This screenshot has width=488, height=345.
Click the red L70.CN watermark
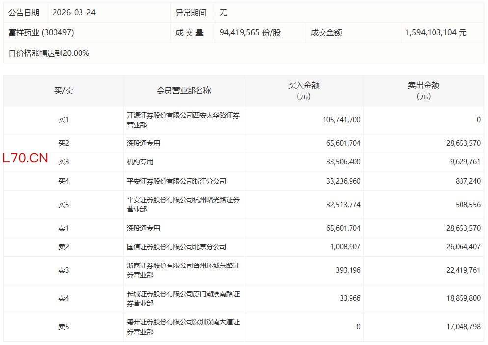pyautogui.click(x=26, y=158)
